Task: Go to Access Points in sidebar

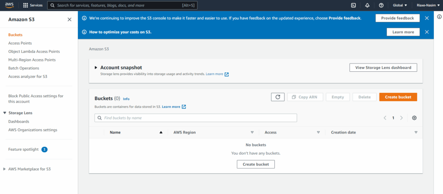Action: pos(20,43)
